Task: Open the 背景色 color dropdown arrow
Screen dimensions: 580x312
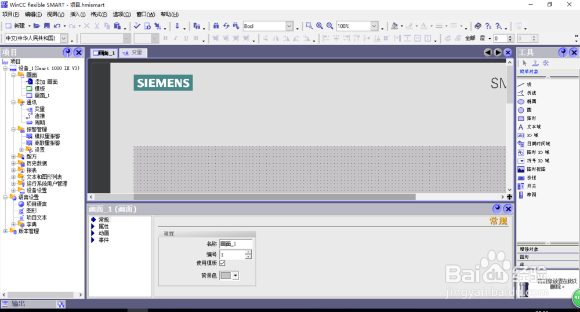Action: point(235,276)
